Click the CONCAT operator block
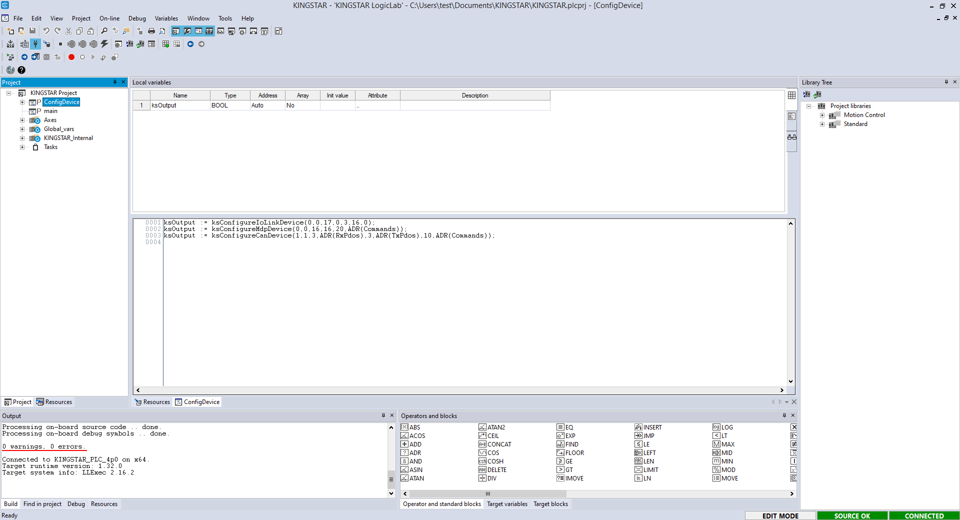Screen dimensions: 960x520 pos(495,444)
